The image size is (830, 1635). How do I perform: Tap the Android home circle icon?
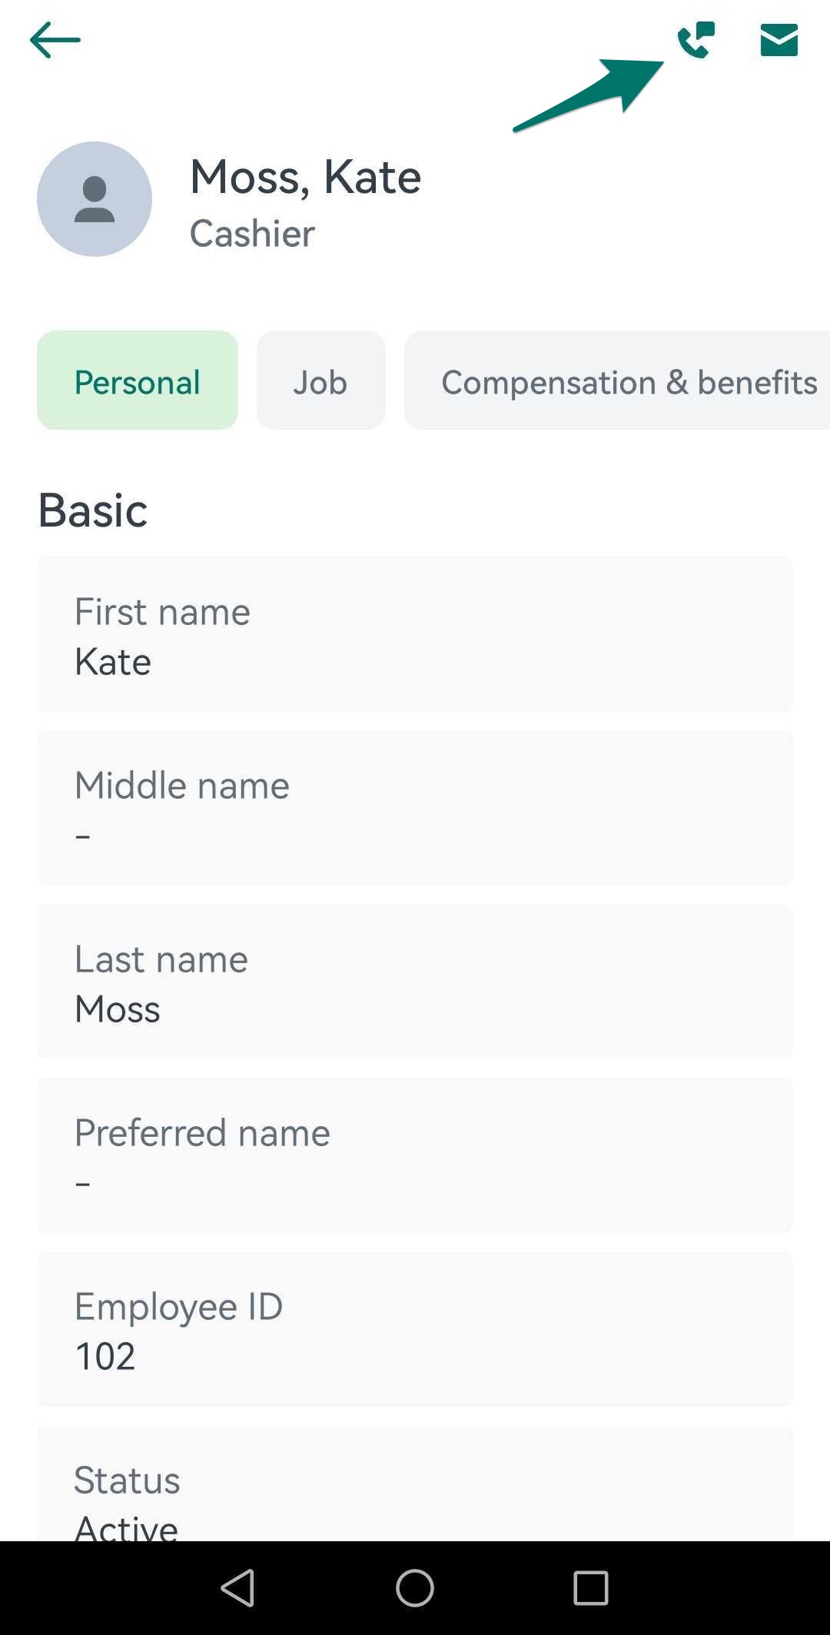[x=414, y=1588]
